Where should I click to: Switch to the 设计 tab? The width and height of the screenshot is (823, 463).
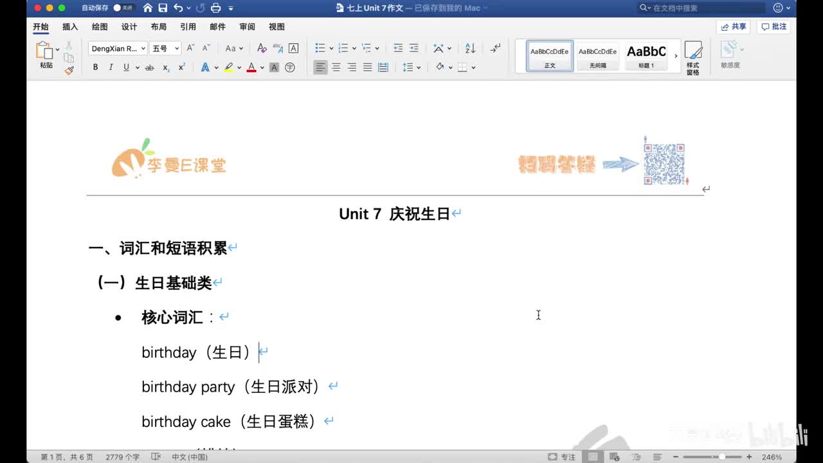(129, 27)
